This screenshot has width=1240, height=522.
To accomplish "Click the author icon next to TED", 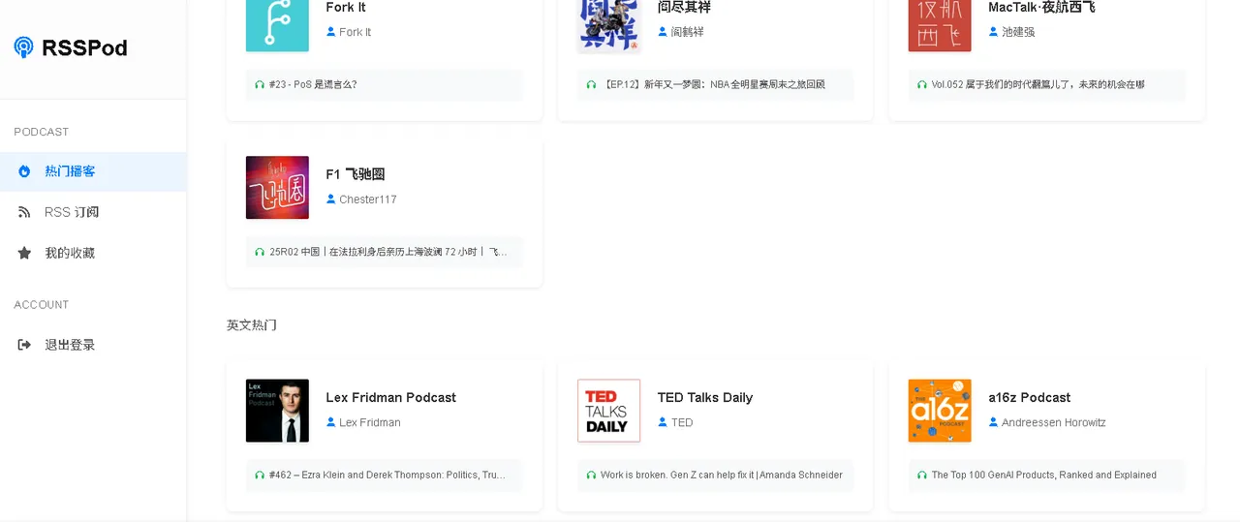I will pos(663,422).
